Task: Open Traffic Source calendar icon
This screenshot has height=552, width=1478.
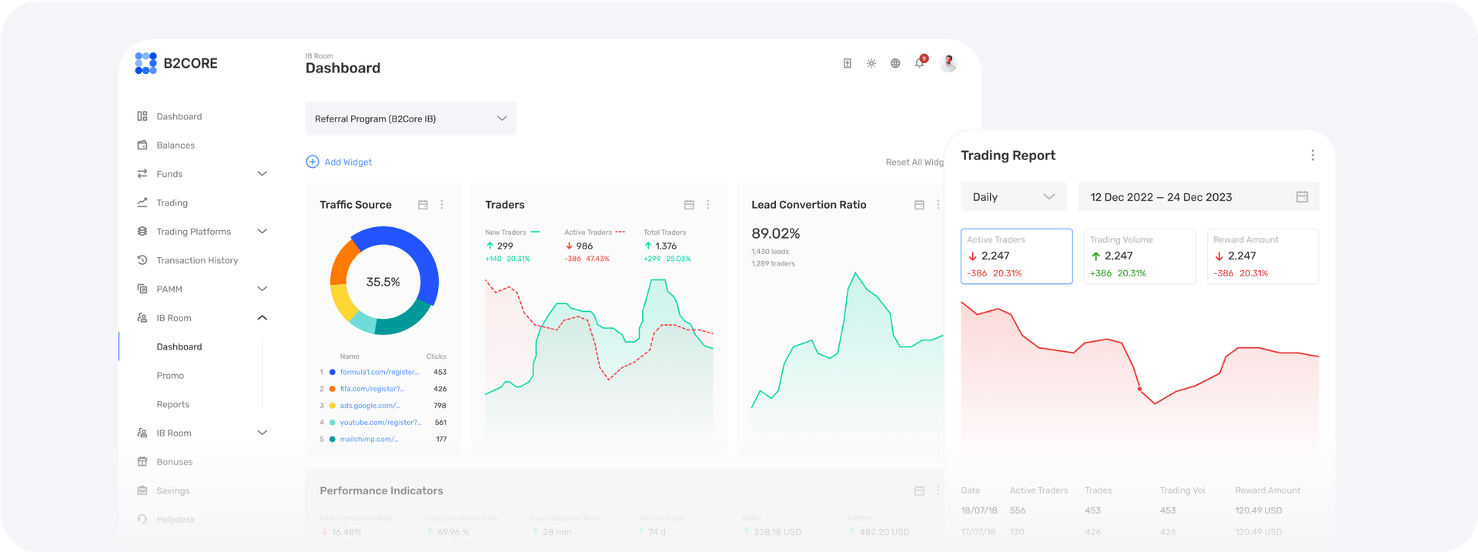Action: pyautogui.click(x=423, y=205)
